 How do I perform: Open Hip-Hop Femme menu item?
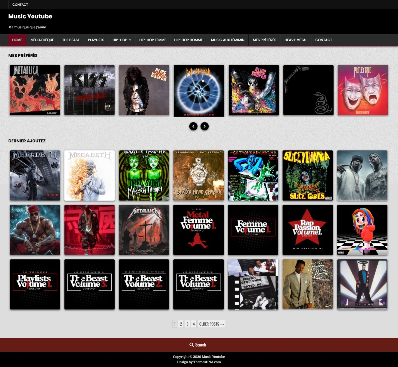click(153, 40)
